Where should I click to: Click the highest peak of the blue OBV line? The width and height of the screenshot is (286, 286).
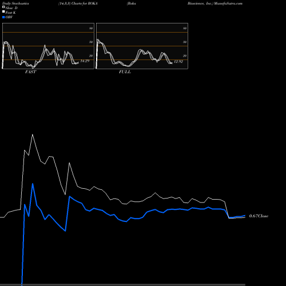click(x=33, y=184)
